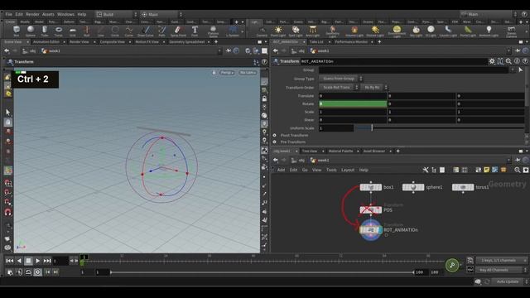Open the Group Type dropdown
Image resolution: width=530 pixels, height=298 pixels.
coord(340,79)
